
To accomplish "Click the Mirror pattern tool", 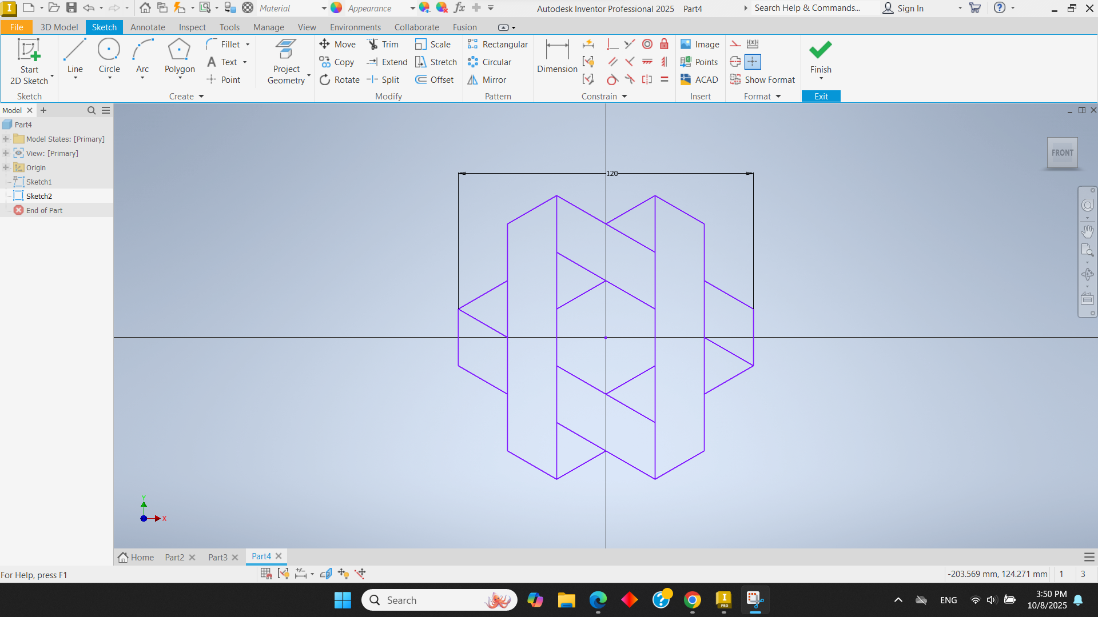I will point(487,80).
